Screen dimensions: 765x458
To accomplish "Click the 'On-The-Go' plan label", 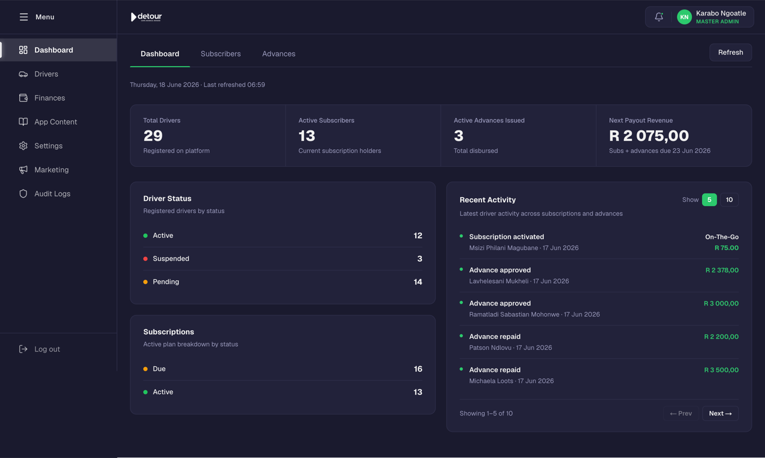I will tap(722, 237).
